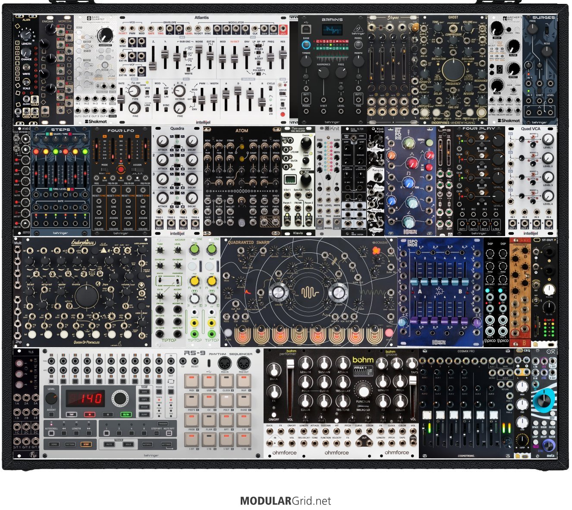Viewport: 572px width, 510px height.
Task: Click the RS-9 SYNC button
Action: [x=171, y=392]
